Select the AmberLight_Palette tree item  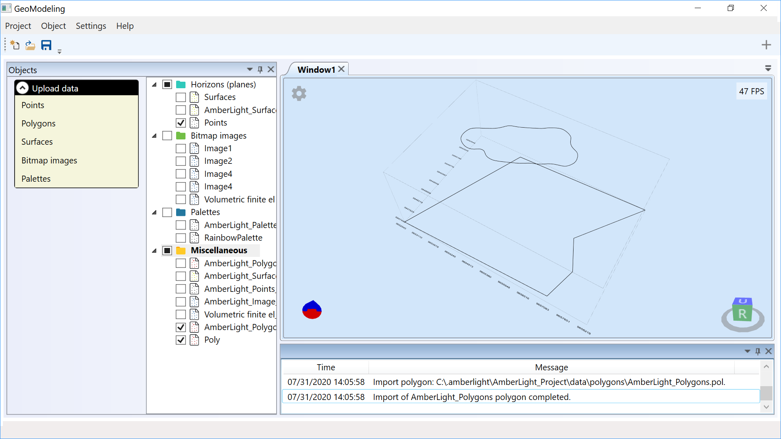[240, 225]
